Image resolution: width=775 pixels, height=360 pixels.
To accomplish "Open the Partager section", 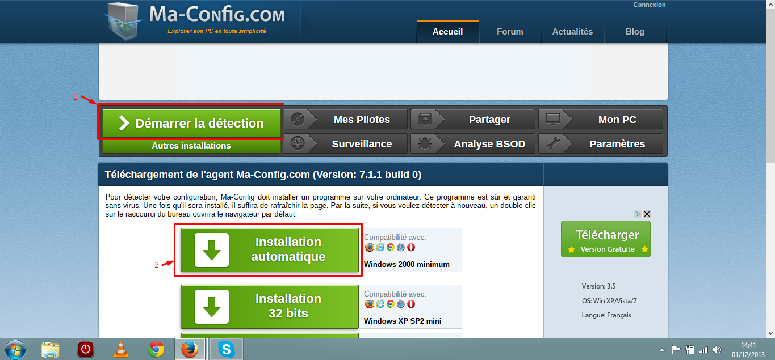I will click(x=473, y=120).
